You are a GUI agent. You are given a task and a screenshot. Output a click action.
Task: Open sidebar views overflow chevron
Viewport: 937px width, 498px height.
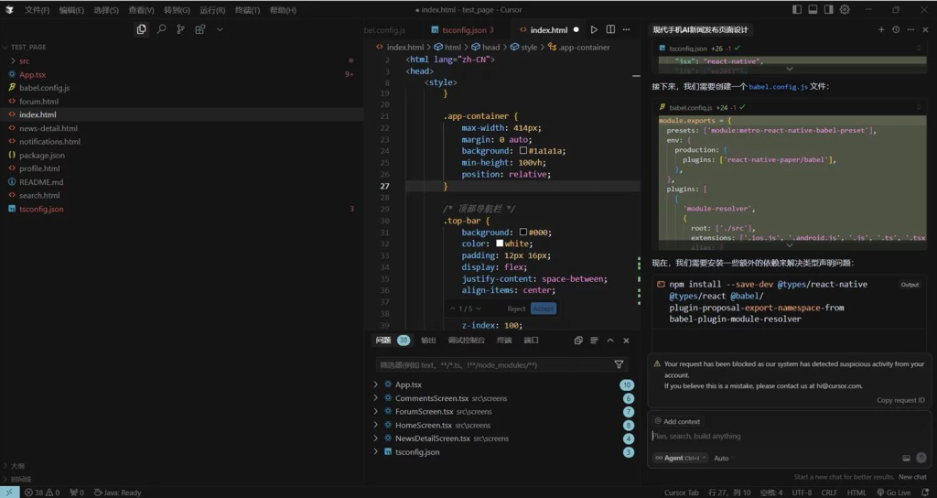(x=220, y=29)
